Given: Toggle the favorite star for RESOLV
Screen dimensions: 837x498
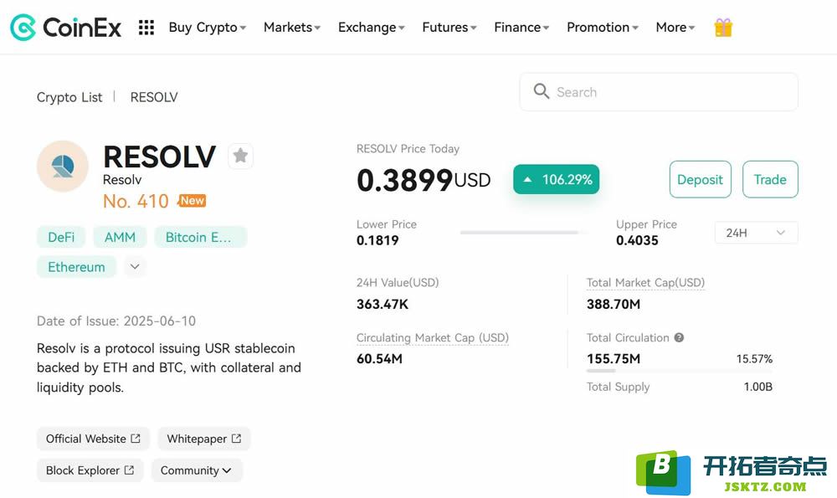Looking at the screenshot, I should pos(241,156).
